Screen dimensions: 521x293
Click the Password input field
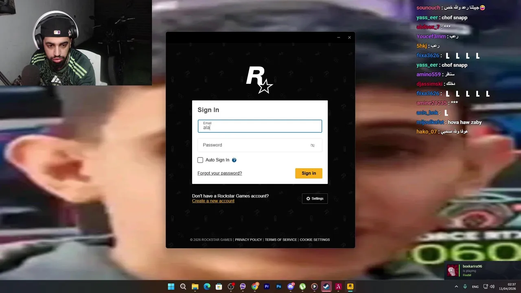point(260,145)
